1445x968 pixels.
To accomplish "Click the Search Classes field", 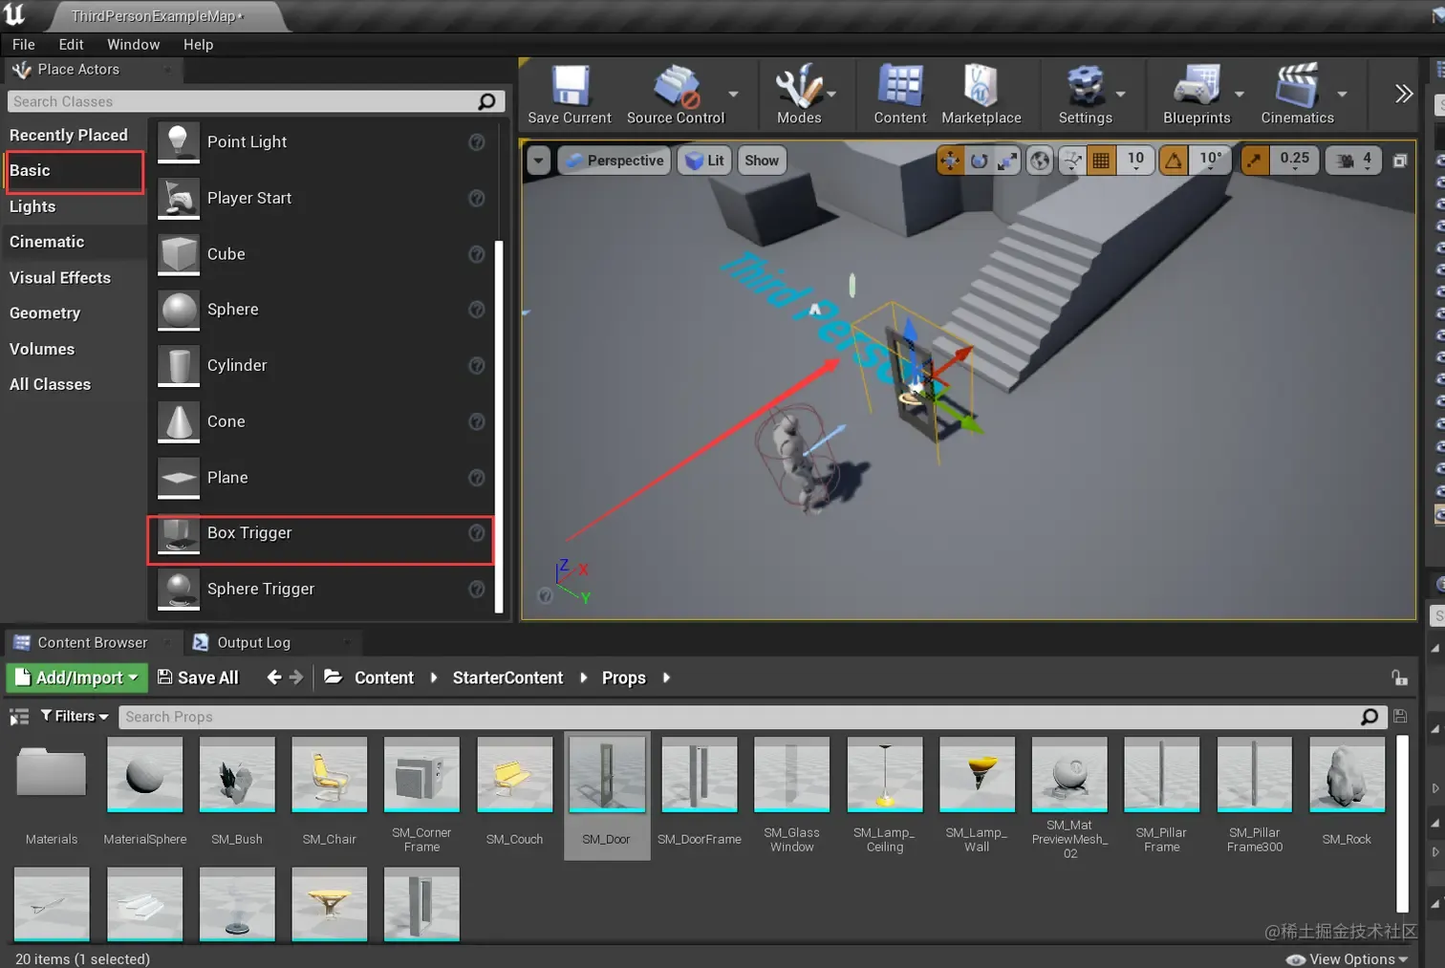I will (x=255, y=101).
